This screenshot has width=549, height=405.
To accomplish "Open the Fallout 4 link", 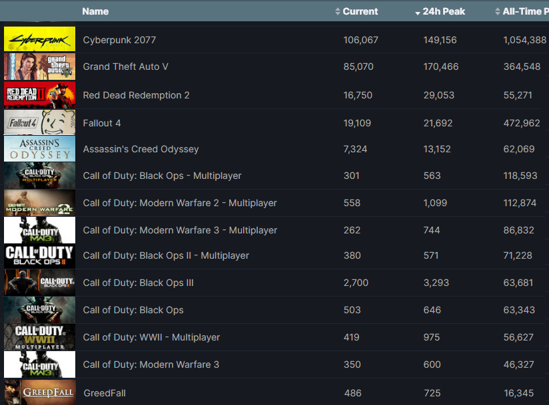I will [x=102, y=123].
